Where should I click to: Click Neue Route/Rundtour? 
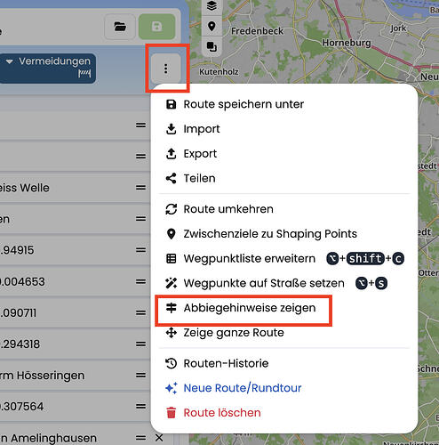(x=234, y=388)
